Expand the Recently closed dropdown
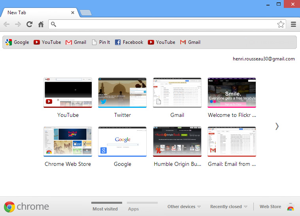This screenshot has height=216, width=300. pyautogui.click(x=229, y=207)
